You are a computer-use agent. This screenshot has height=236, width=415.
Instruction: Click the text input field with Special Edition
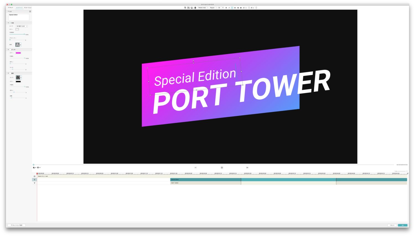click(19, 17)
